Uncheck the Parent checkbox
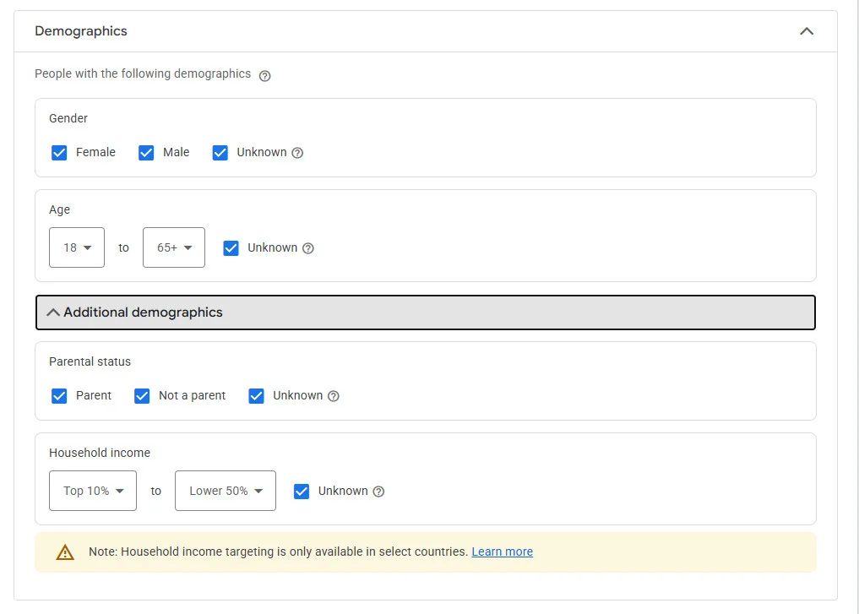The height and width of the screenshot is (614, 859). (59, 396)
